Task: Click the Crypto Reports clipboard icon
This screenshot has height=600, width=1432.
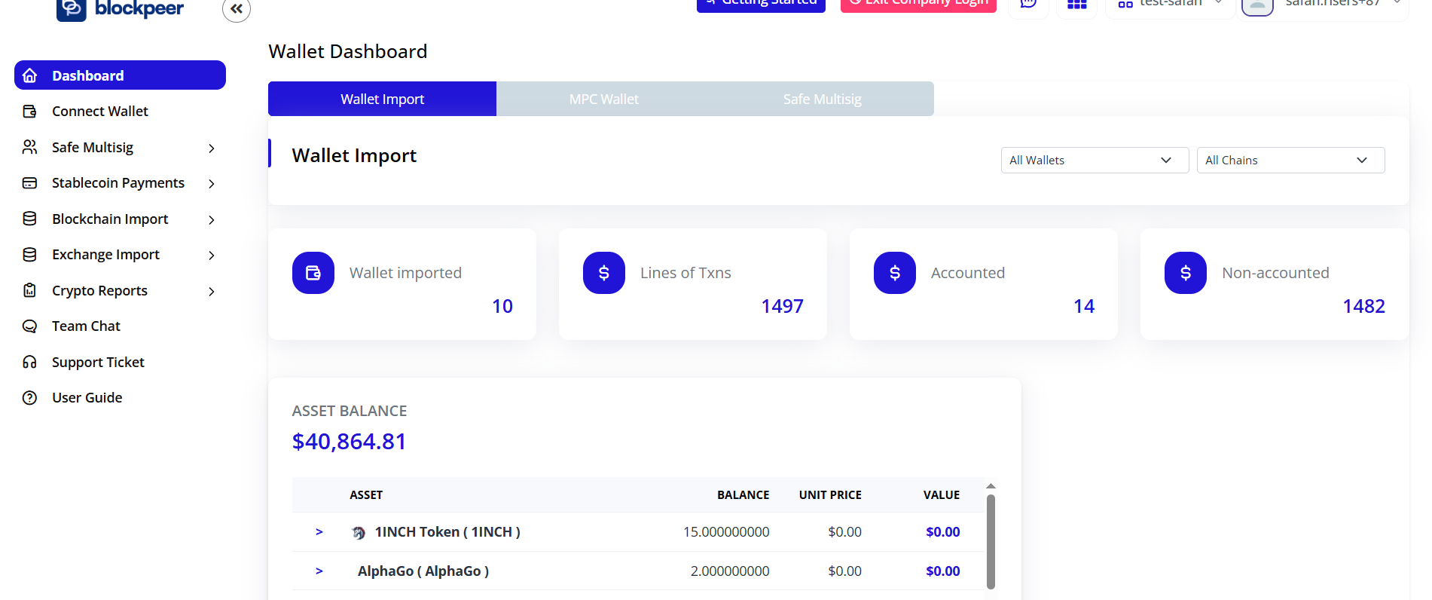Action: pos(30,291)
